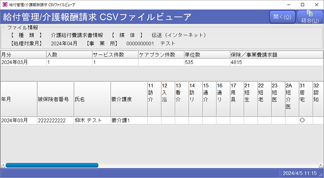Viewport: 324px width, 178px height.
Task: Maximize the CSV viewer window
Action: point(303,4)
